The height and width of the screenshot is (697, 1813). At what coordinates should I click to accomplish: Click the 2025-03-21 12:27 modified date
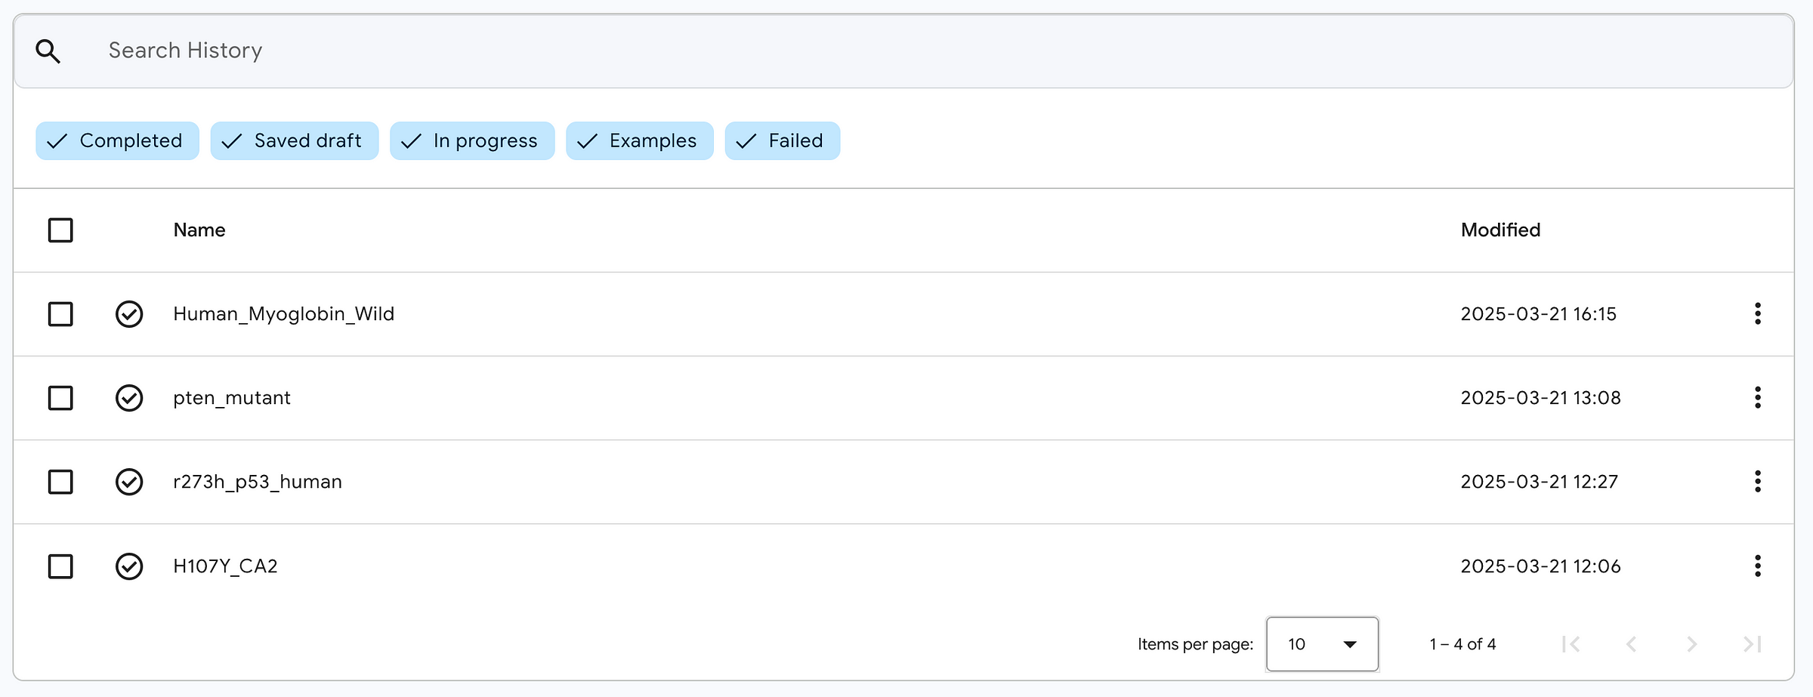tap(1540, 482)
